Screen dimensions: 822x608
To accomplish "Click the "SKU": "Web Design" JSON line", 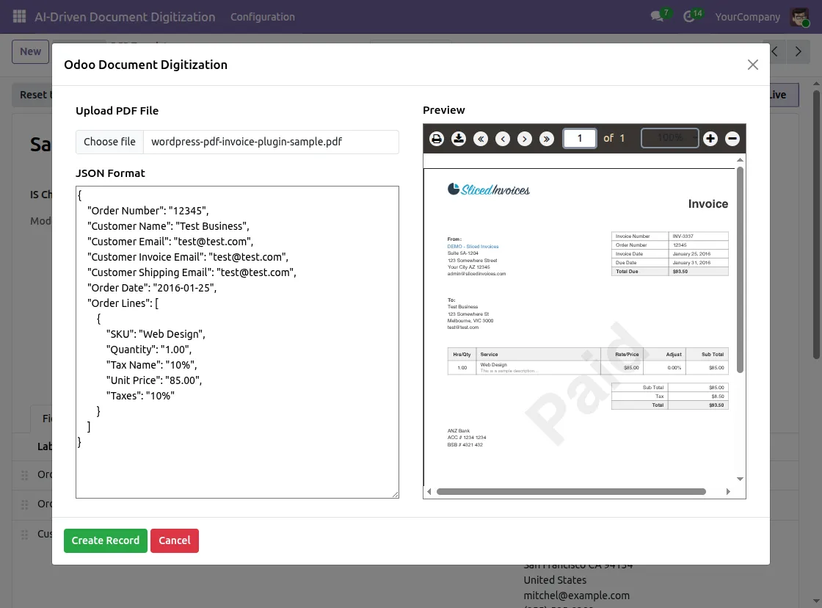I will [x=156, y=334].
